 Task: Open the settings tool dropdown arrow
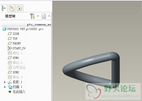38,16
